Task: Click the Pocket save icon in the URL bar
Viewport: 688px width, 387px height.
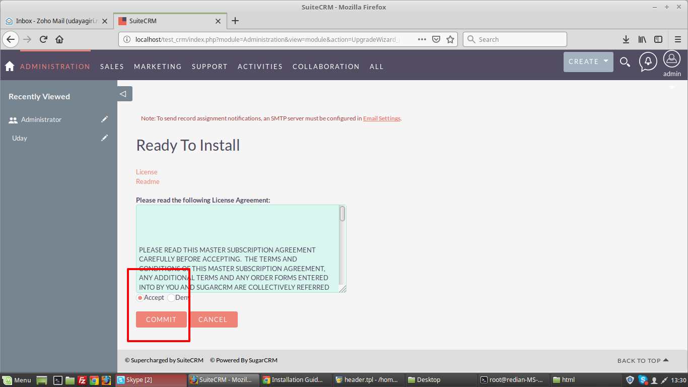Action: click(x=437, y=39)
